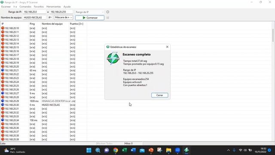The height and width of the screenshot is (155, 275).
Task: Click the Puertos [3+] column header
Action: (x=78, y=24)
